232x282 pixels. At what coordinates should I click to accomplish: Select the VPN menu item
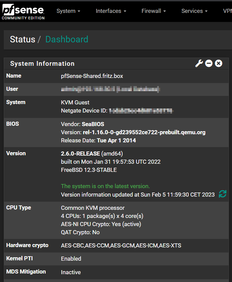(226, 11)
